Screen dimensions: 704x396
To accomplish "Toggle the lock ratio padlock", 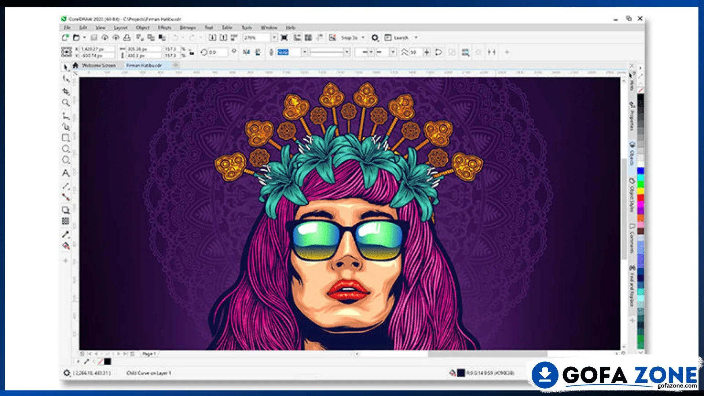I will point(191,52).
